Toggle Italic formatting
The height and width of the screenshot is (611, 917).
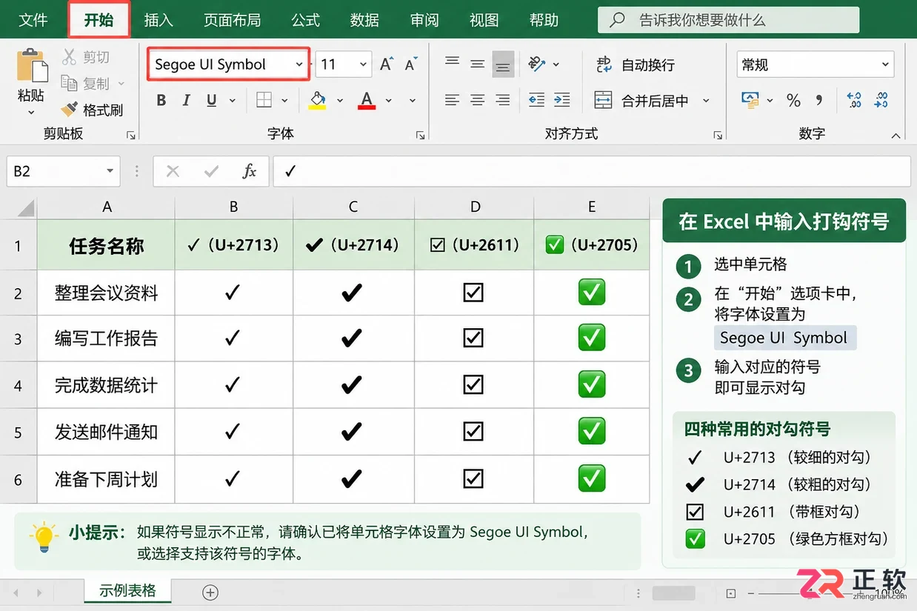click(x=186, y=101)
